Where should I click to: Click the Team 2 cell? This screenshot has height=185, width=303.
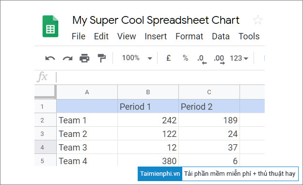(x=87, y=134)
